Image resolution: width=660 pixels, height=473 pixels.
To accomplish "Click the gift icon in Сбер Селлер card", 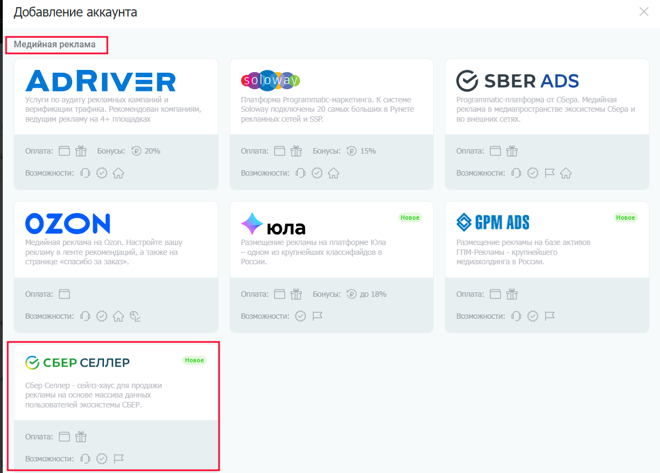I will click(81, 437).
